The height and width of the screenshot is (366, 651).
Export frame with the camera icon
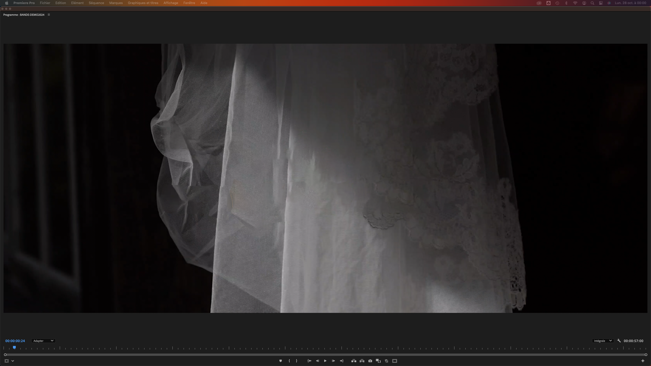click(x=370, y=361)
